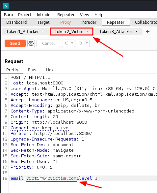Open the Burp menu
This screenshot has width=157, height=193.
[8, 15]
